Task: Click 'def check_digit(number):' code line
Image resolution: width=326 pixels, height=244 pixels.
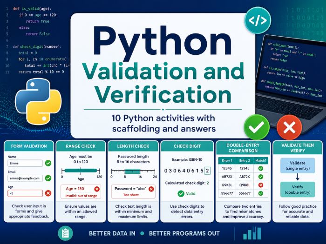Action: point(37,46)
